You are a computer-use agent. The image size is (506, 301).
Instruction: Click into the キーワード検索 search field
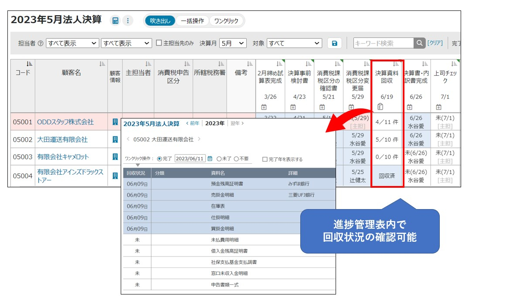(x=383, y=43)
